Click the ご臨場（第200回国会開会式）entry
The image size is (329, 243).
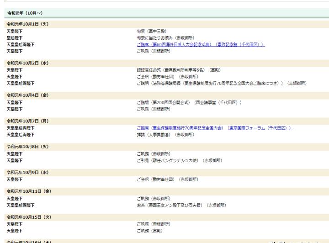[189, 102]
